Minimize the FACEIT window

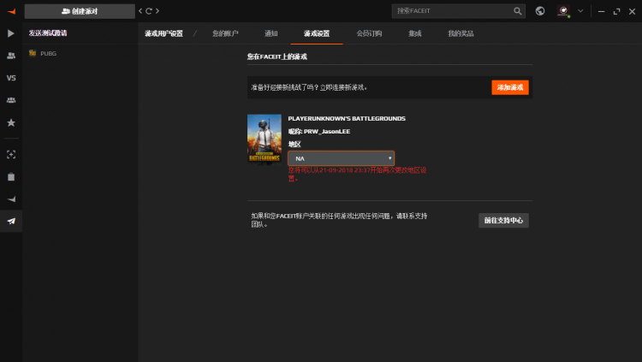(x=601, y=11)
